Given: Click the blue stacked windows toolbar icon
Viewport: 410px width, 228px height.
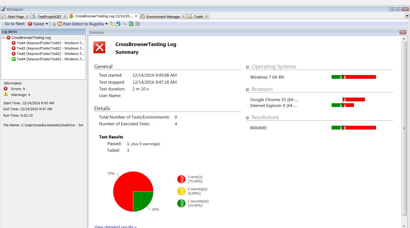Looking at the screenshot, I should point(118,24).
